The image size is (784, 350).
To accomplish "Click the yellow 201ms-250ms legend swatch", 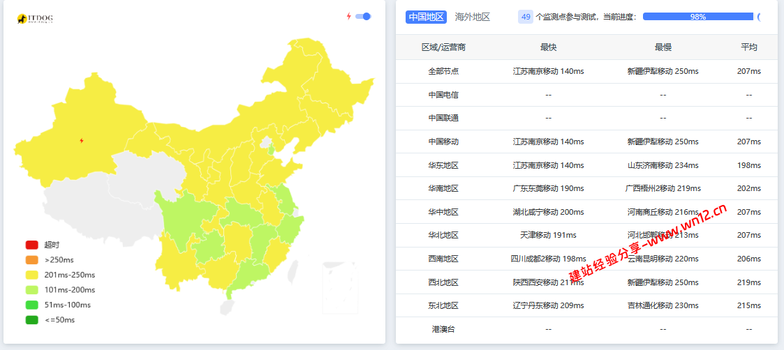I will click(x=32, y=275).
